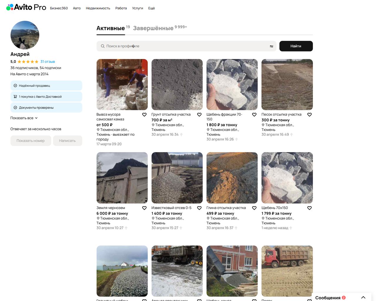Click the heart icon for Земля чернозем
This screenshot has height=301, width=376.
coord(144,208)
